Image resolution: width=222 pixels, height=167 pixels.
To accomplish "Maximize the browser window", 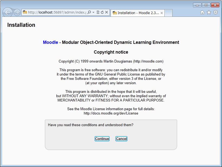I will point(206,5).
